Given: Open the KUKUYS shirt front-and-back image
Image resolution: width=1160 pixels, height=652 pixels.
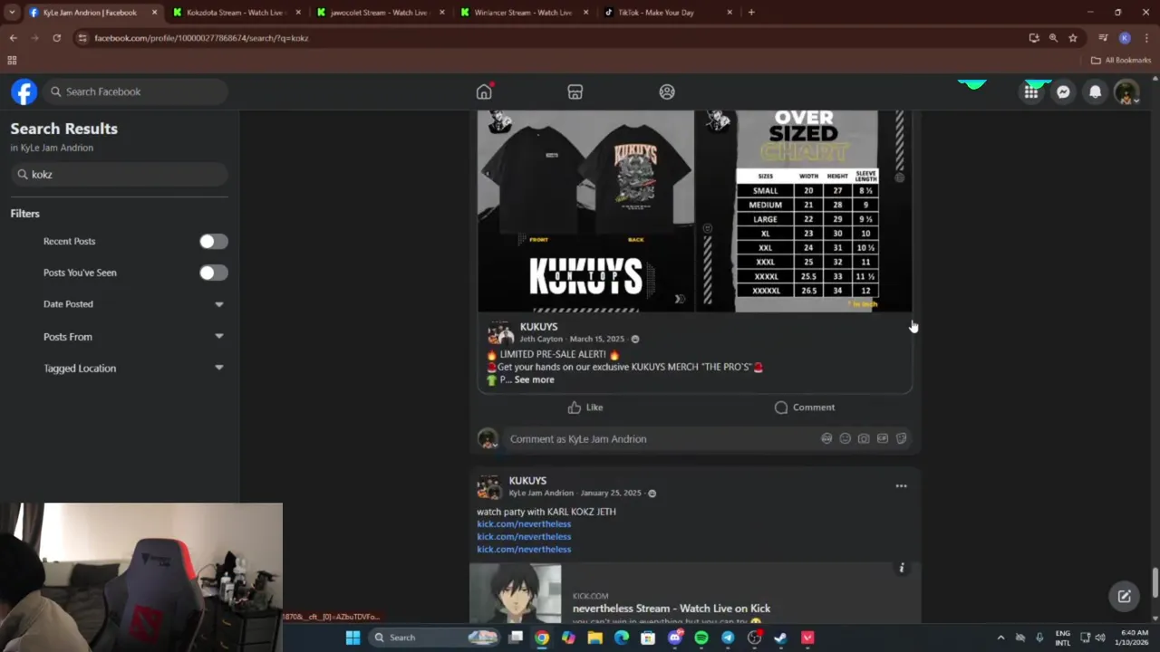Looking at the screenshot, I should (586, 211).
